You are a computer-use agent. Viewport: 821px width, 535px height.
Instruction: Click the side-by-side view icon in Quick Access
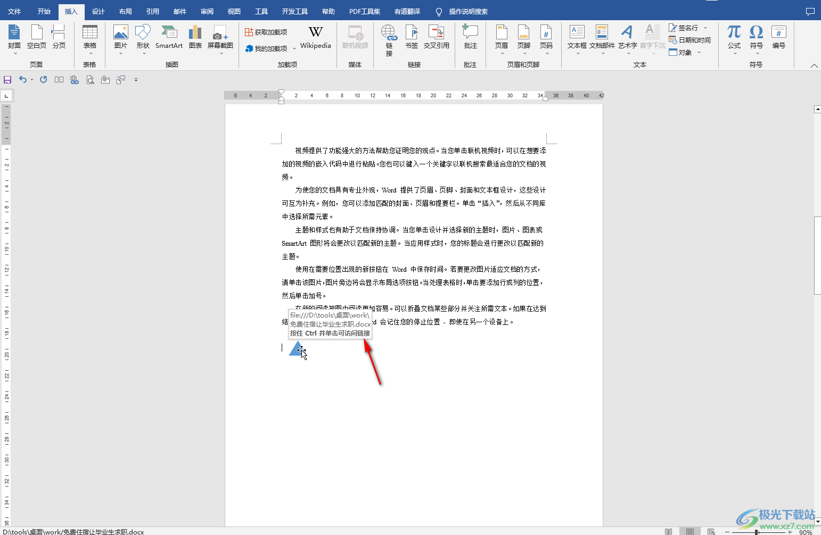[x=59, y=80]
